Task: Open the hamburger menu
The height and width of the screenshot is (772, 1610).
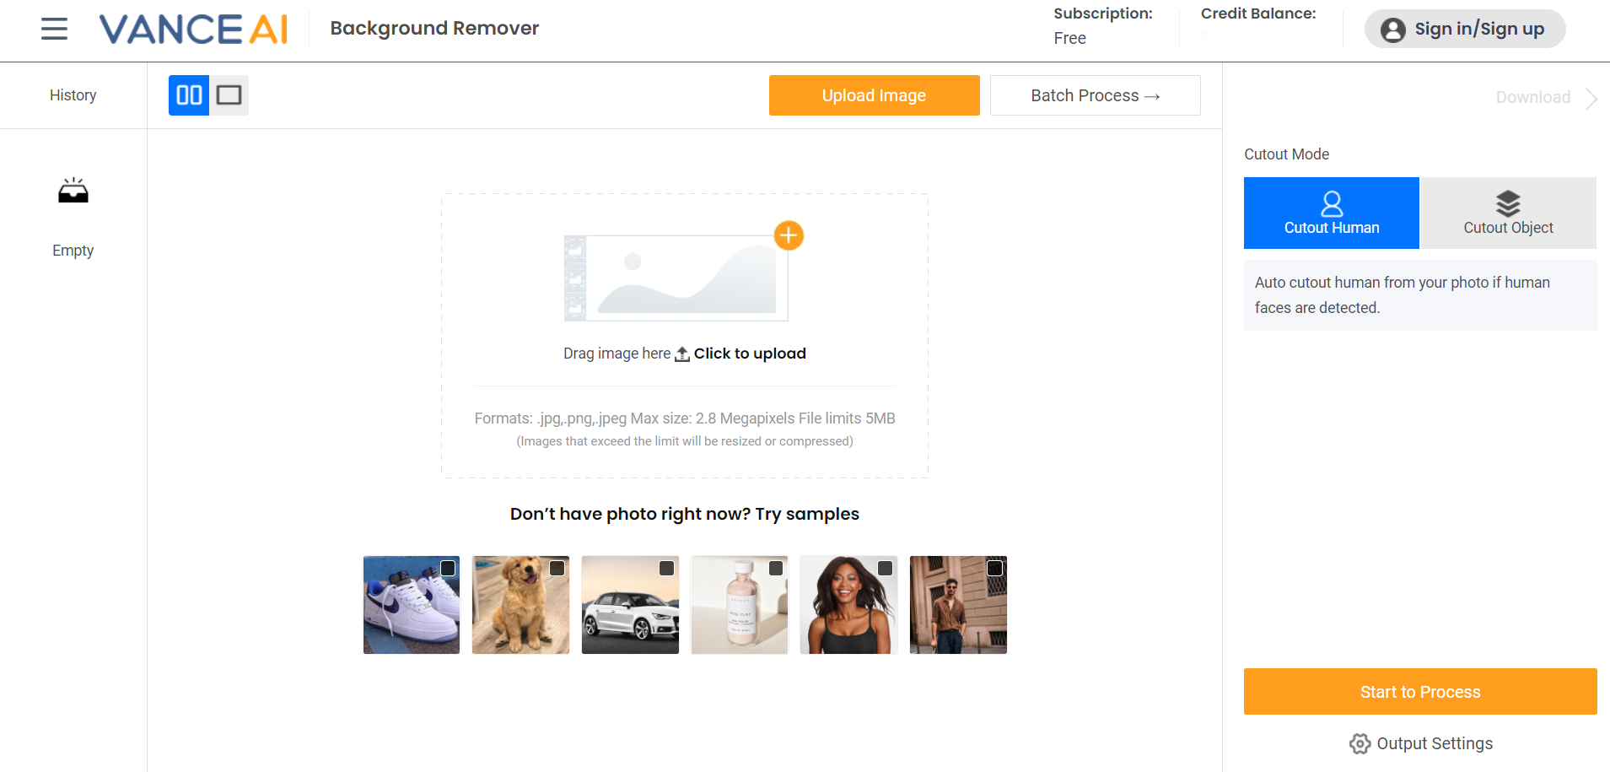Action: coord(54,29)
